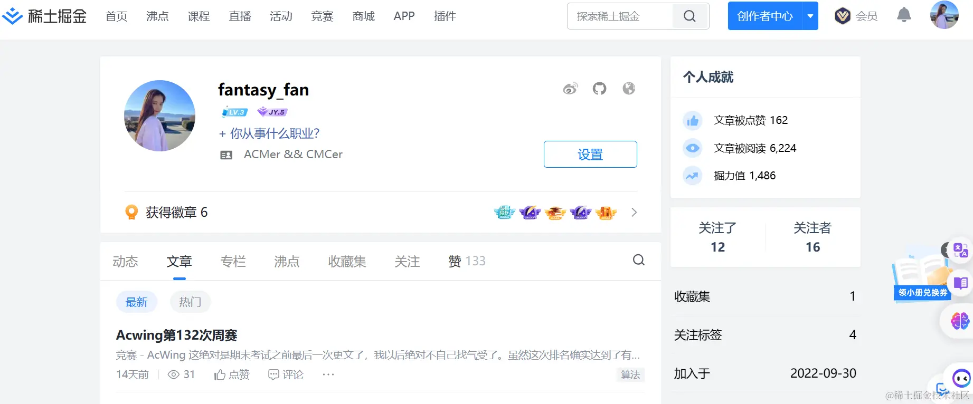Switch to the 文章 tab
973x404 pixels.
click(x=180, y=262)
